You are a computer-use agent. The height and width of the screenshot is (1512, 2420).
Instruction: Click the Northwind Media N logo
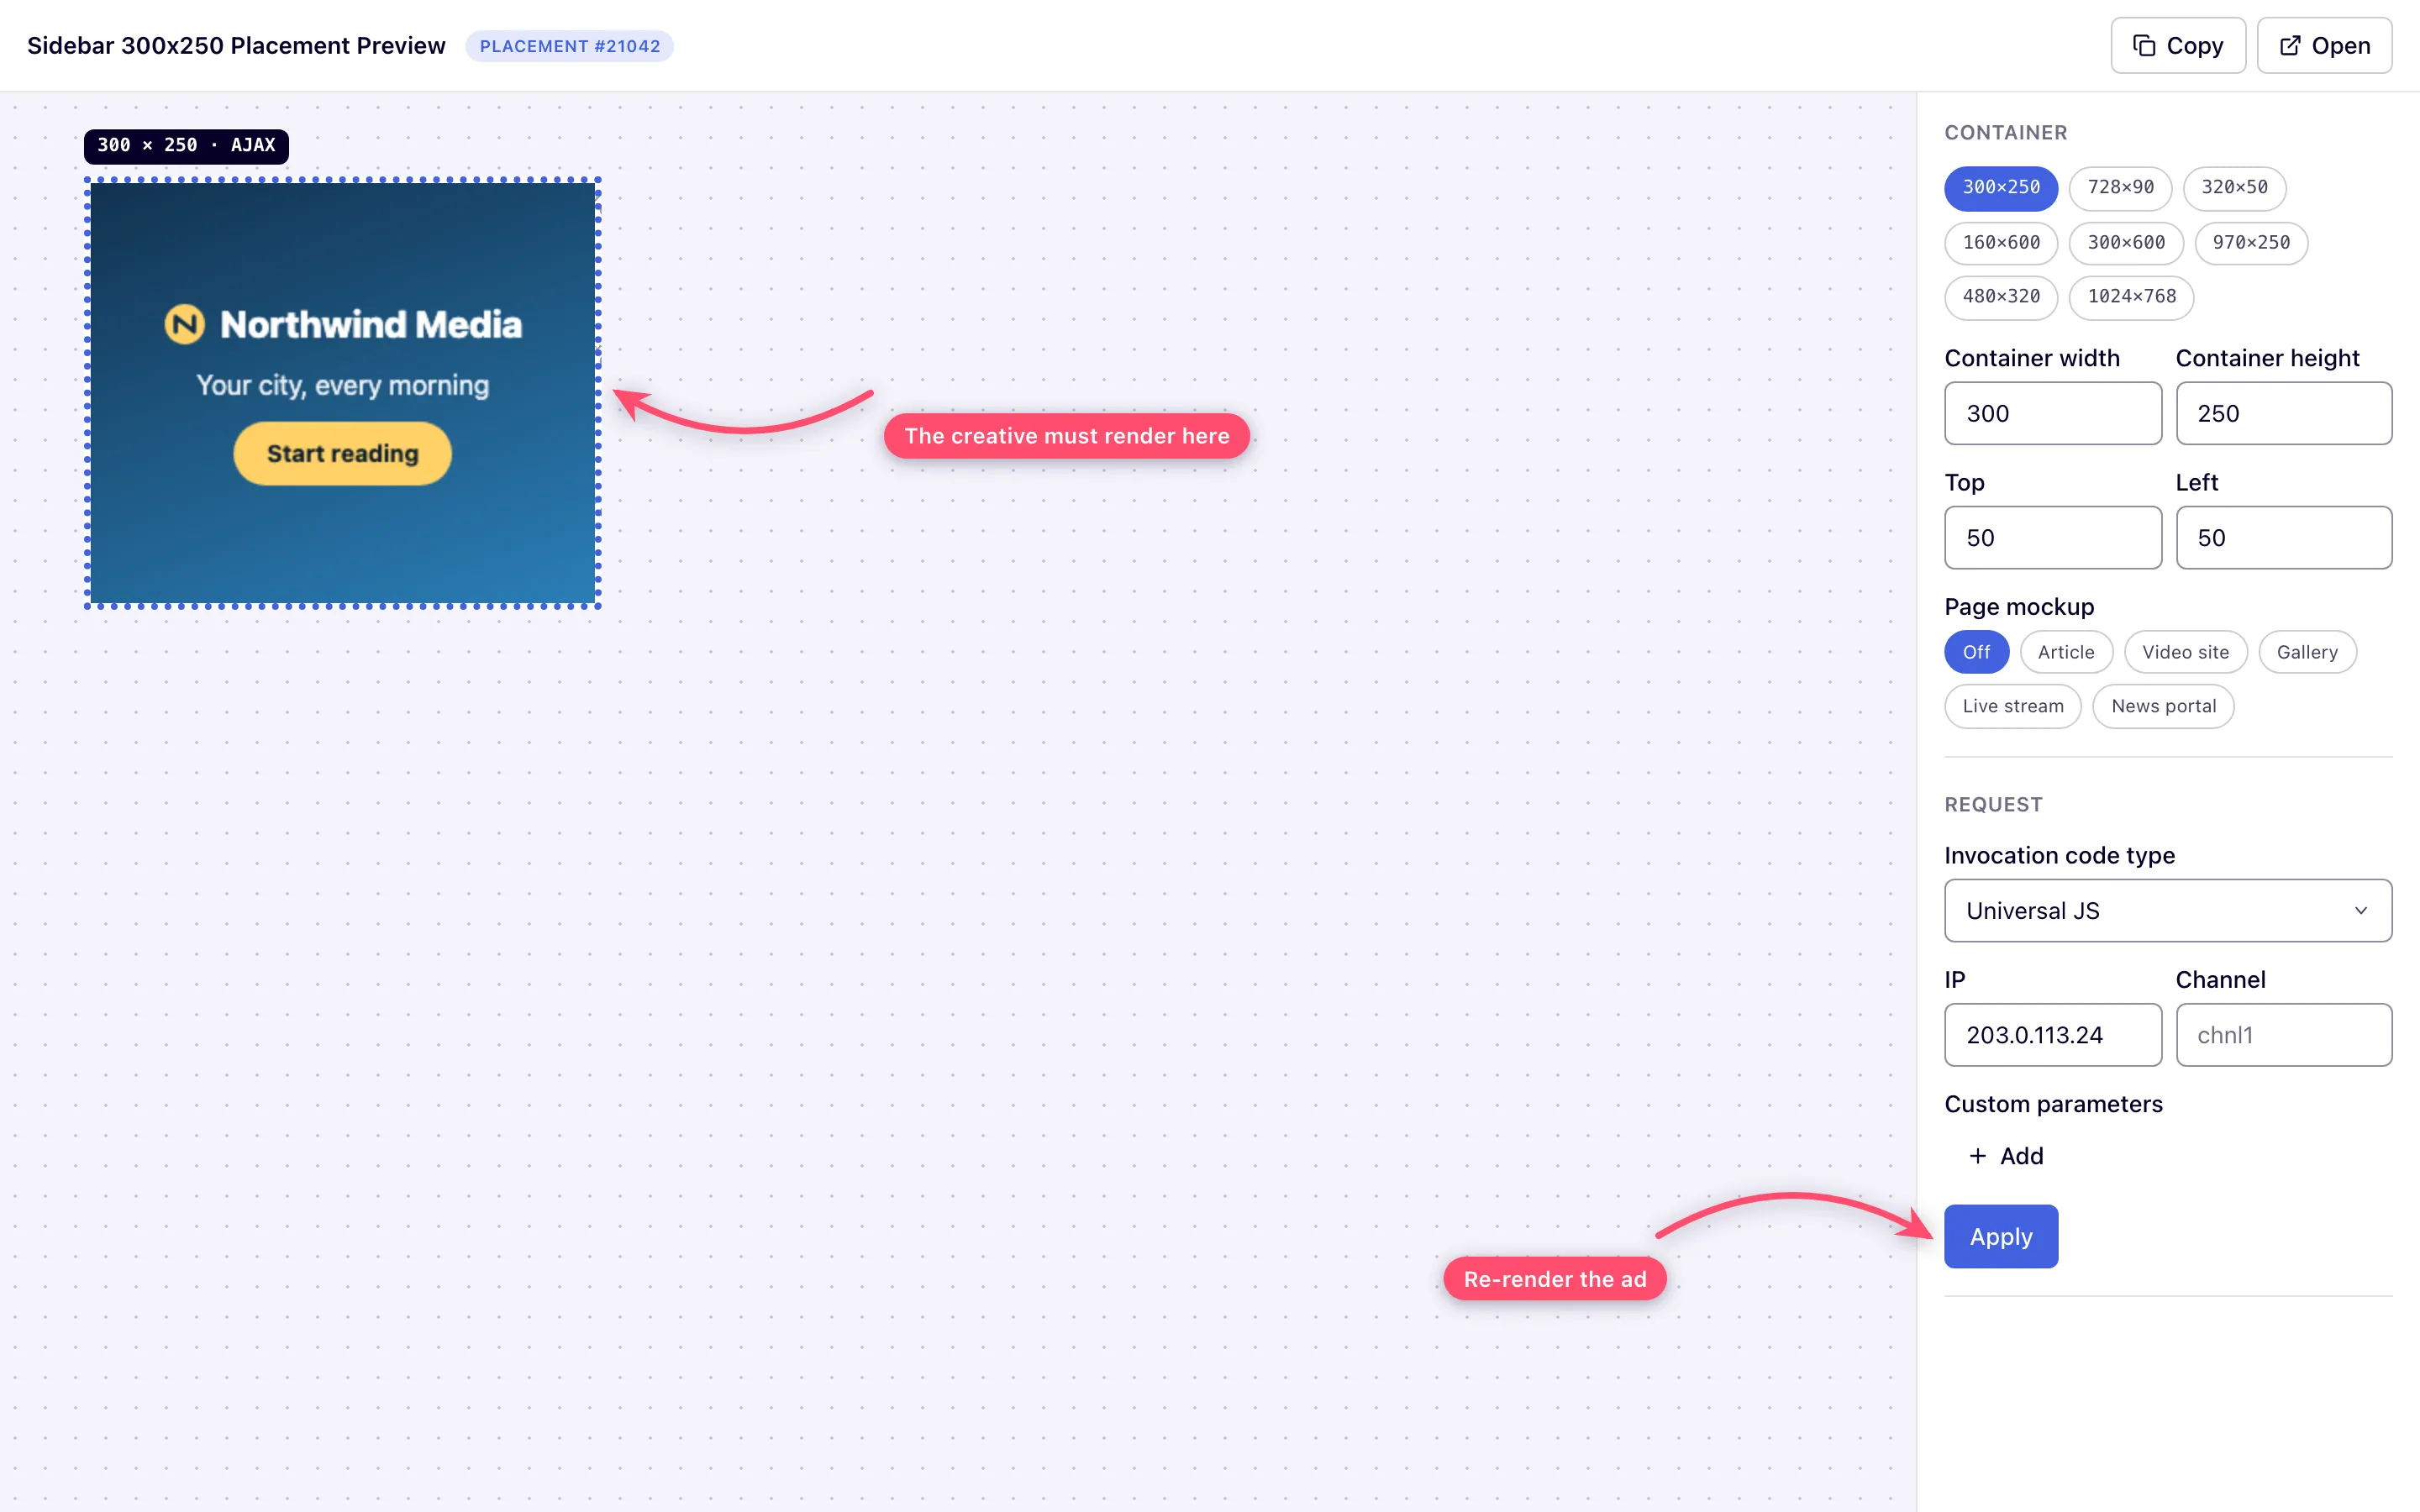(x=184, y=324)
